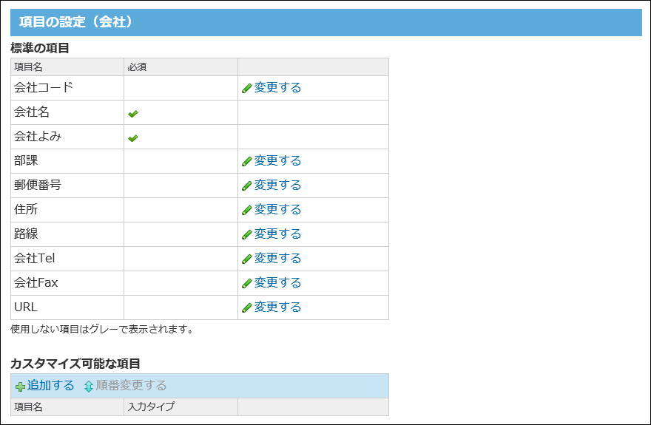651x425 pixels.
Task: Click green checkmark in 会社よみ row
Action: click(x=133, y=138)
